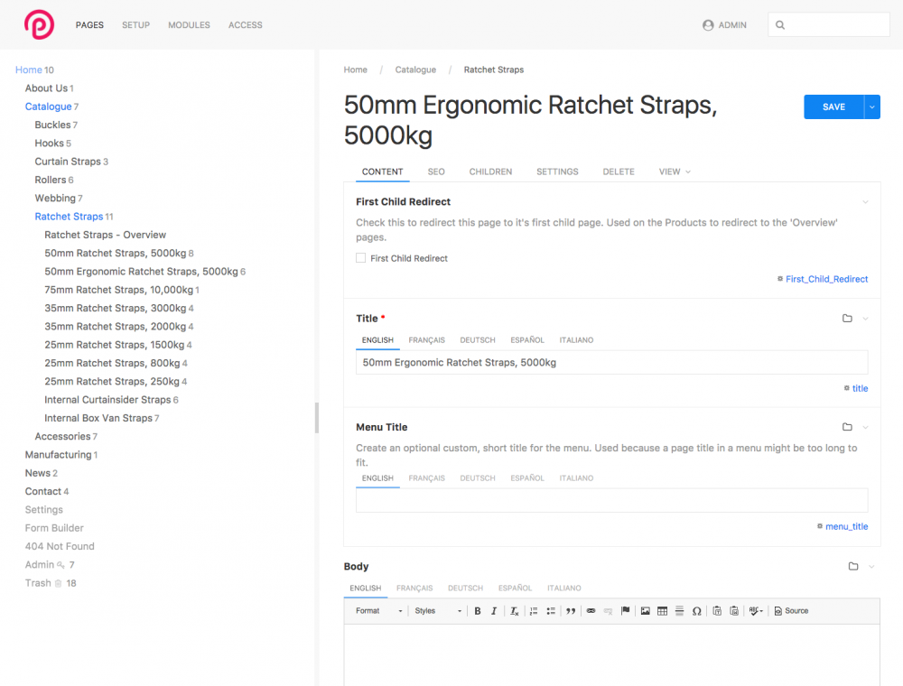
Task: Insert a numbered list in Body
Action: tap(534, 611)
